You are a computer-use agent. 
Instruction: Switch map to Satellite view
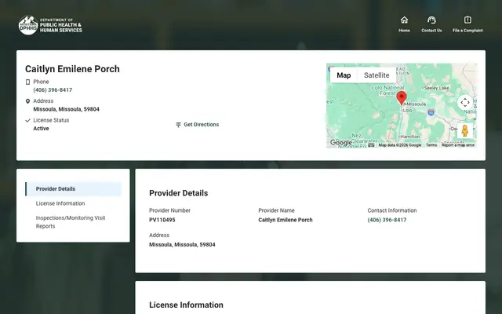pyautogui.click(x=376, y=75)
